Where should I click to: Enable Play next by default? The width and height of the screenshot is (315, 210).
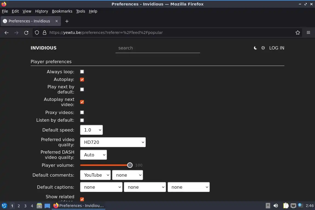(x=82, y=89)
